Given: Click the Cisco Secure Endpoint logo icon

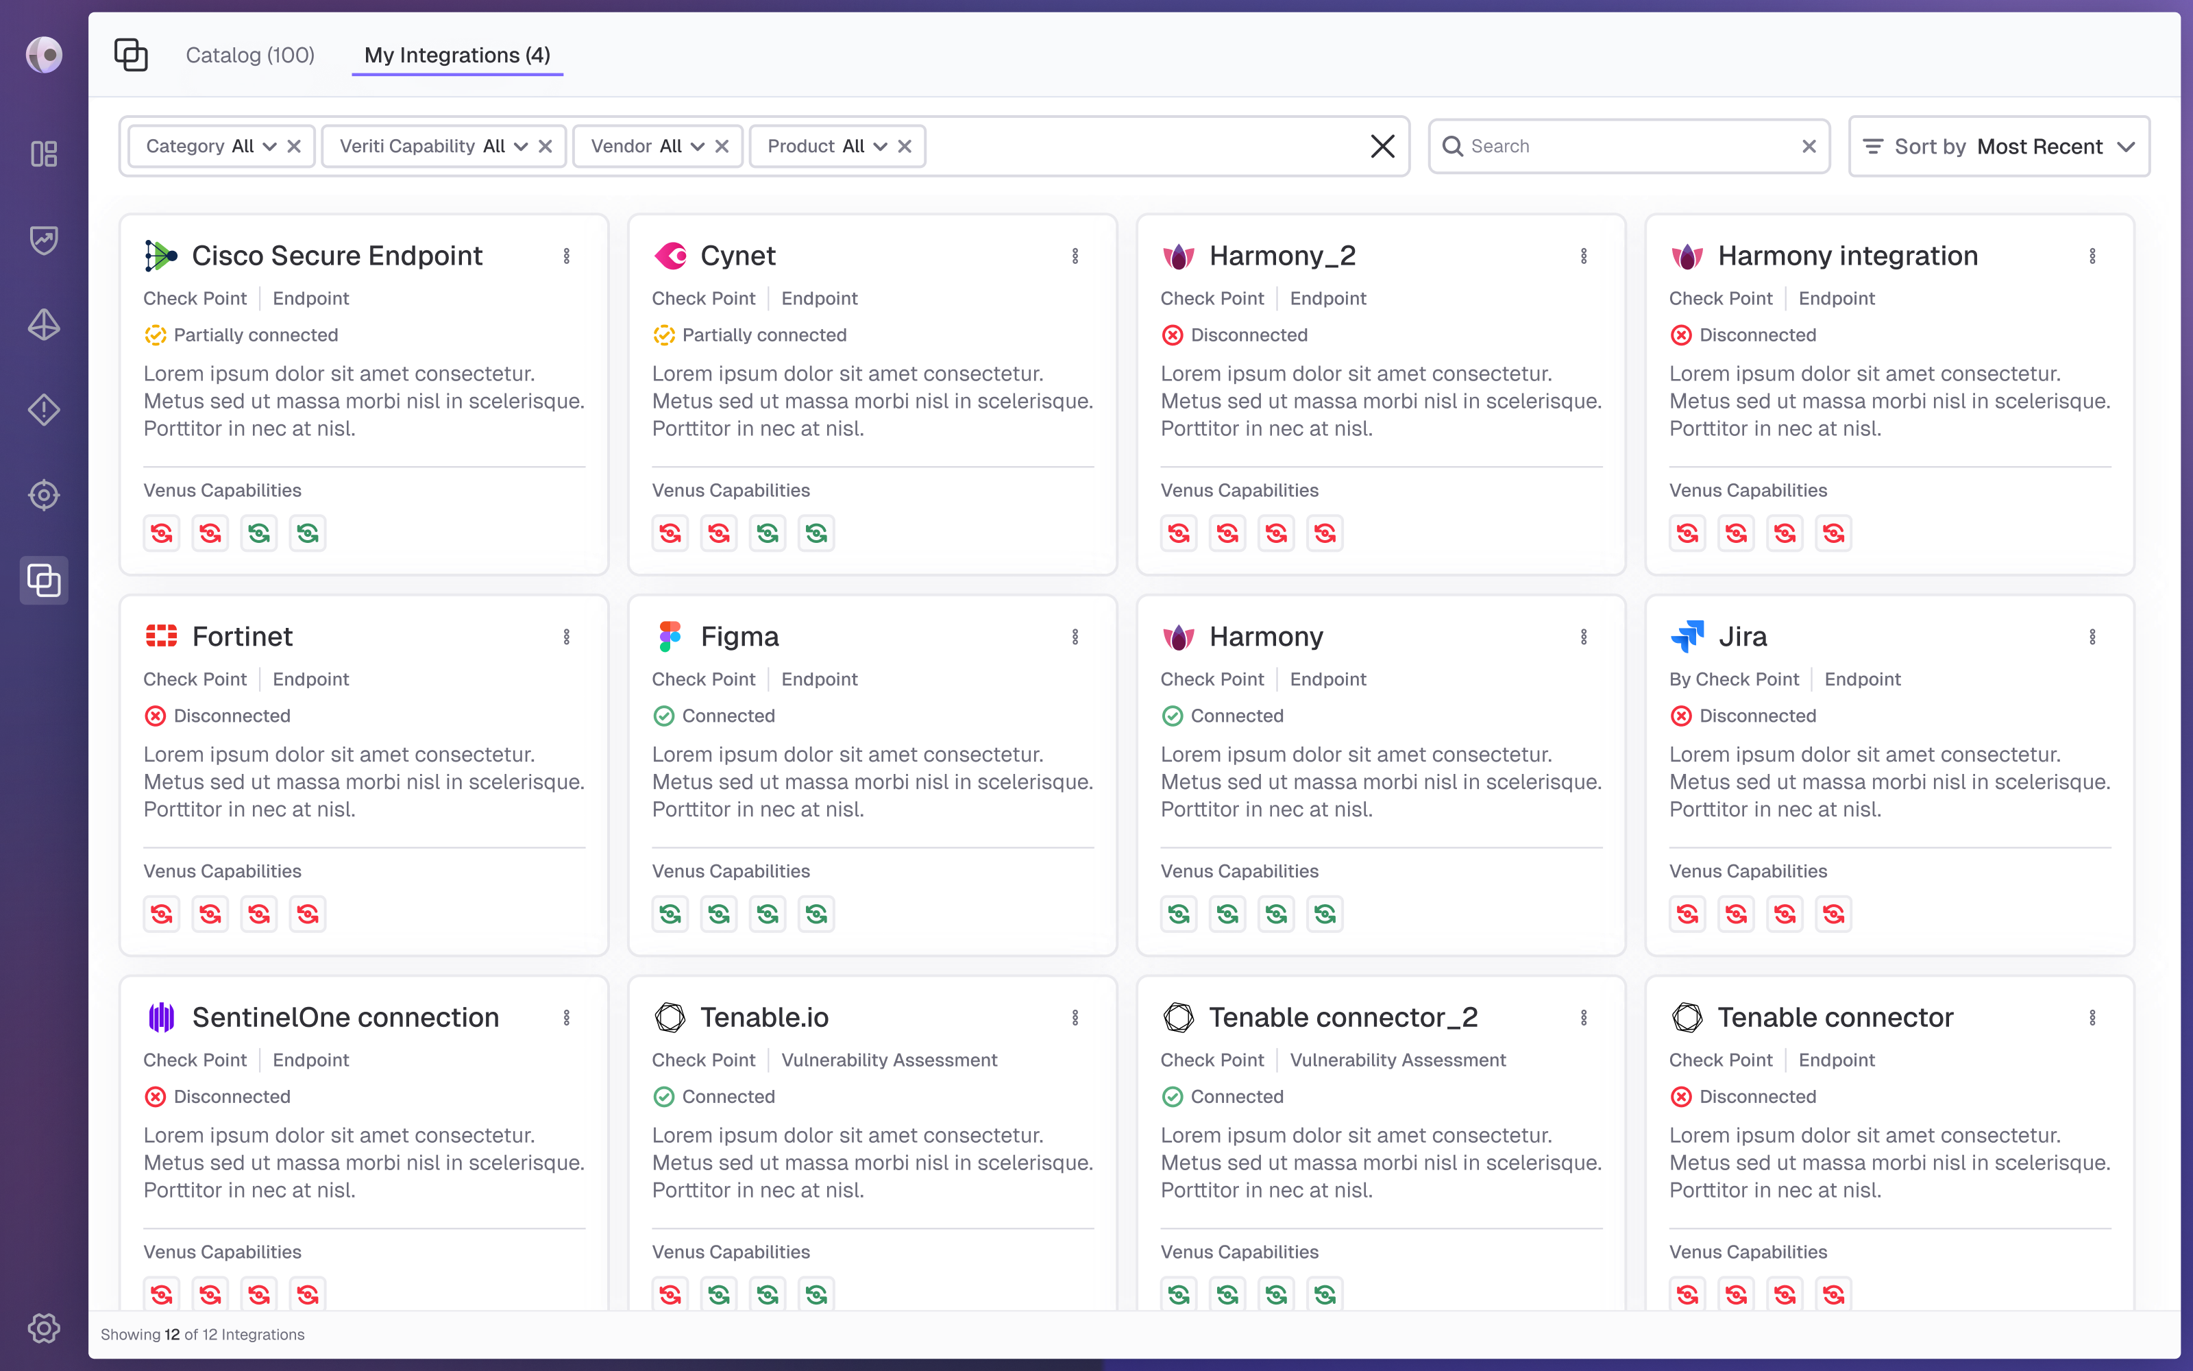Looking at the screenshot, I should click(x=160, y=256).
